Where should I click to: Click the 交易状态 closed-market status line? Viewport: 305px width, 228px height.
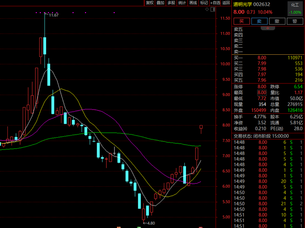pyautogui.click(x=261, y=136)
